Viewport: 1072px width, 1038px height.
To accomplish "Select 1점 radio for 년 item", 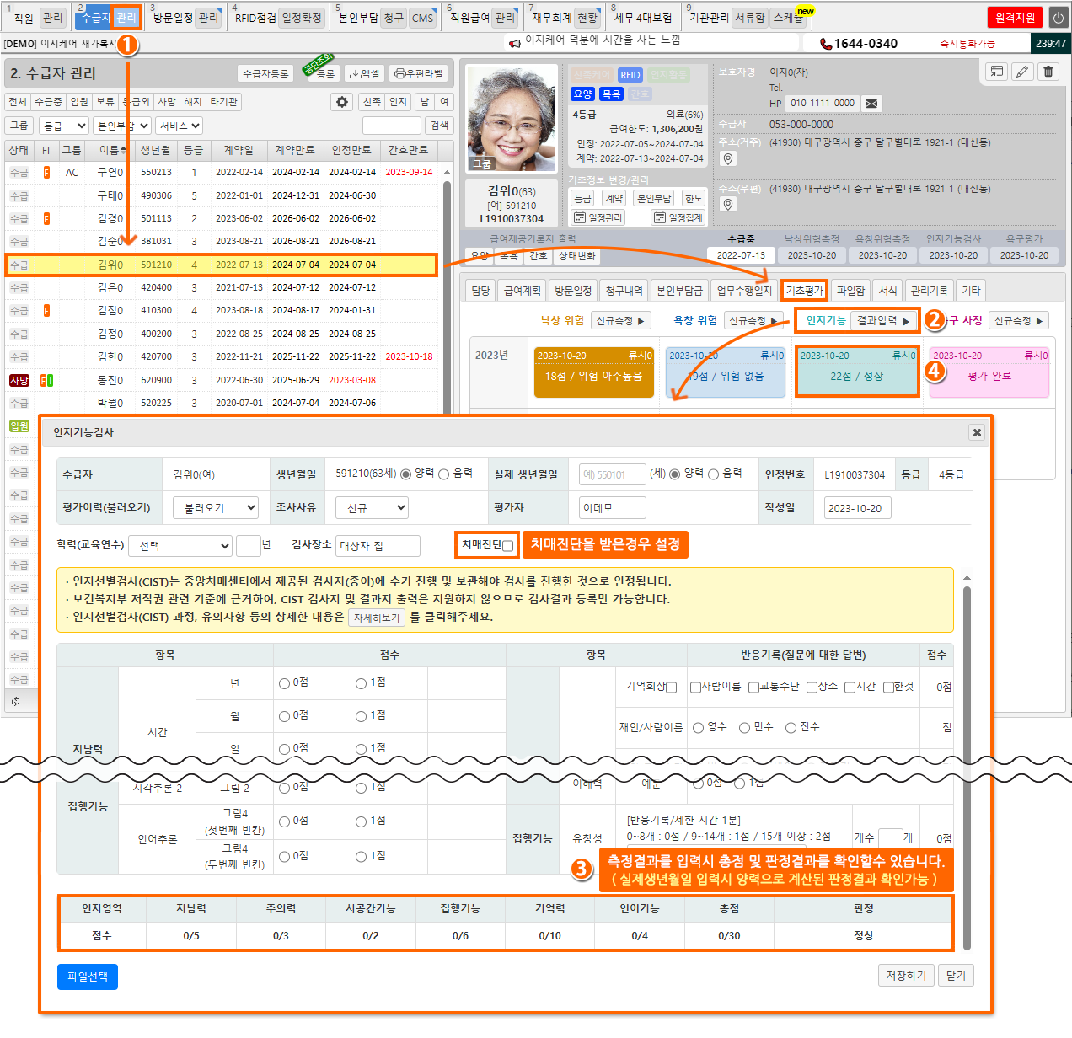I will pyautogui.click(x=361, y=683).
